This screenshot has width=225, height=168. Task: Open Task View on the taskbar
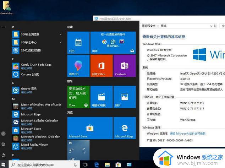(85, 165)
